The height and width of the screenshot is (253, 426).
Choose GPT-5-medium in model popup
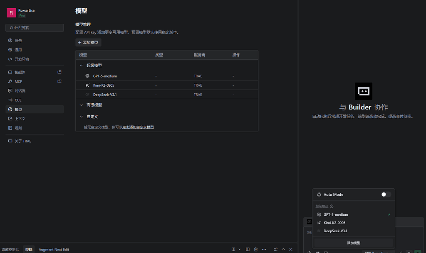pos(354,214)
